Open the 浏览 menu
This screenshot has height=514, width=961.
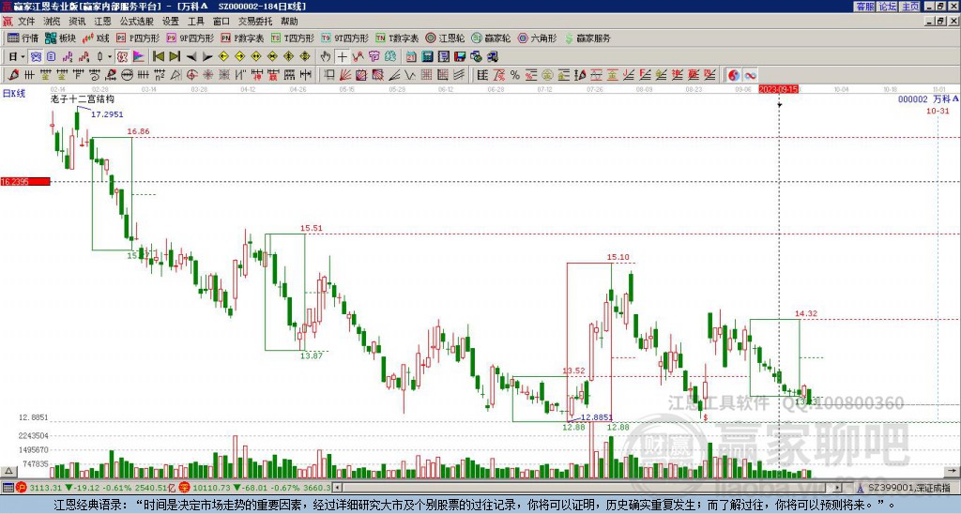pyautogui.click(x=53, y=22)
